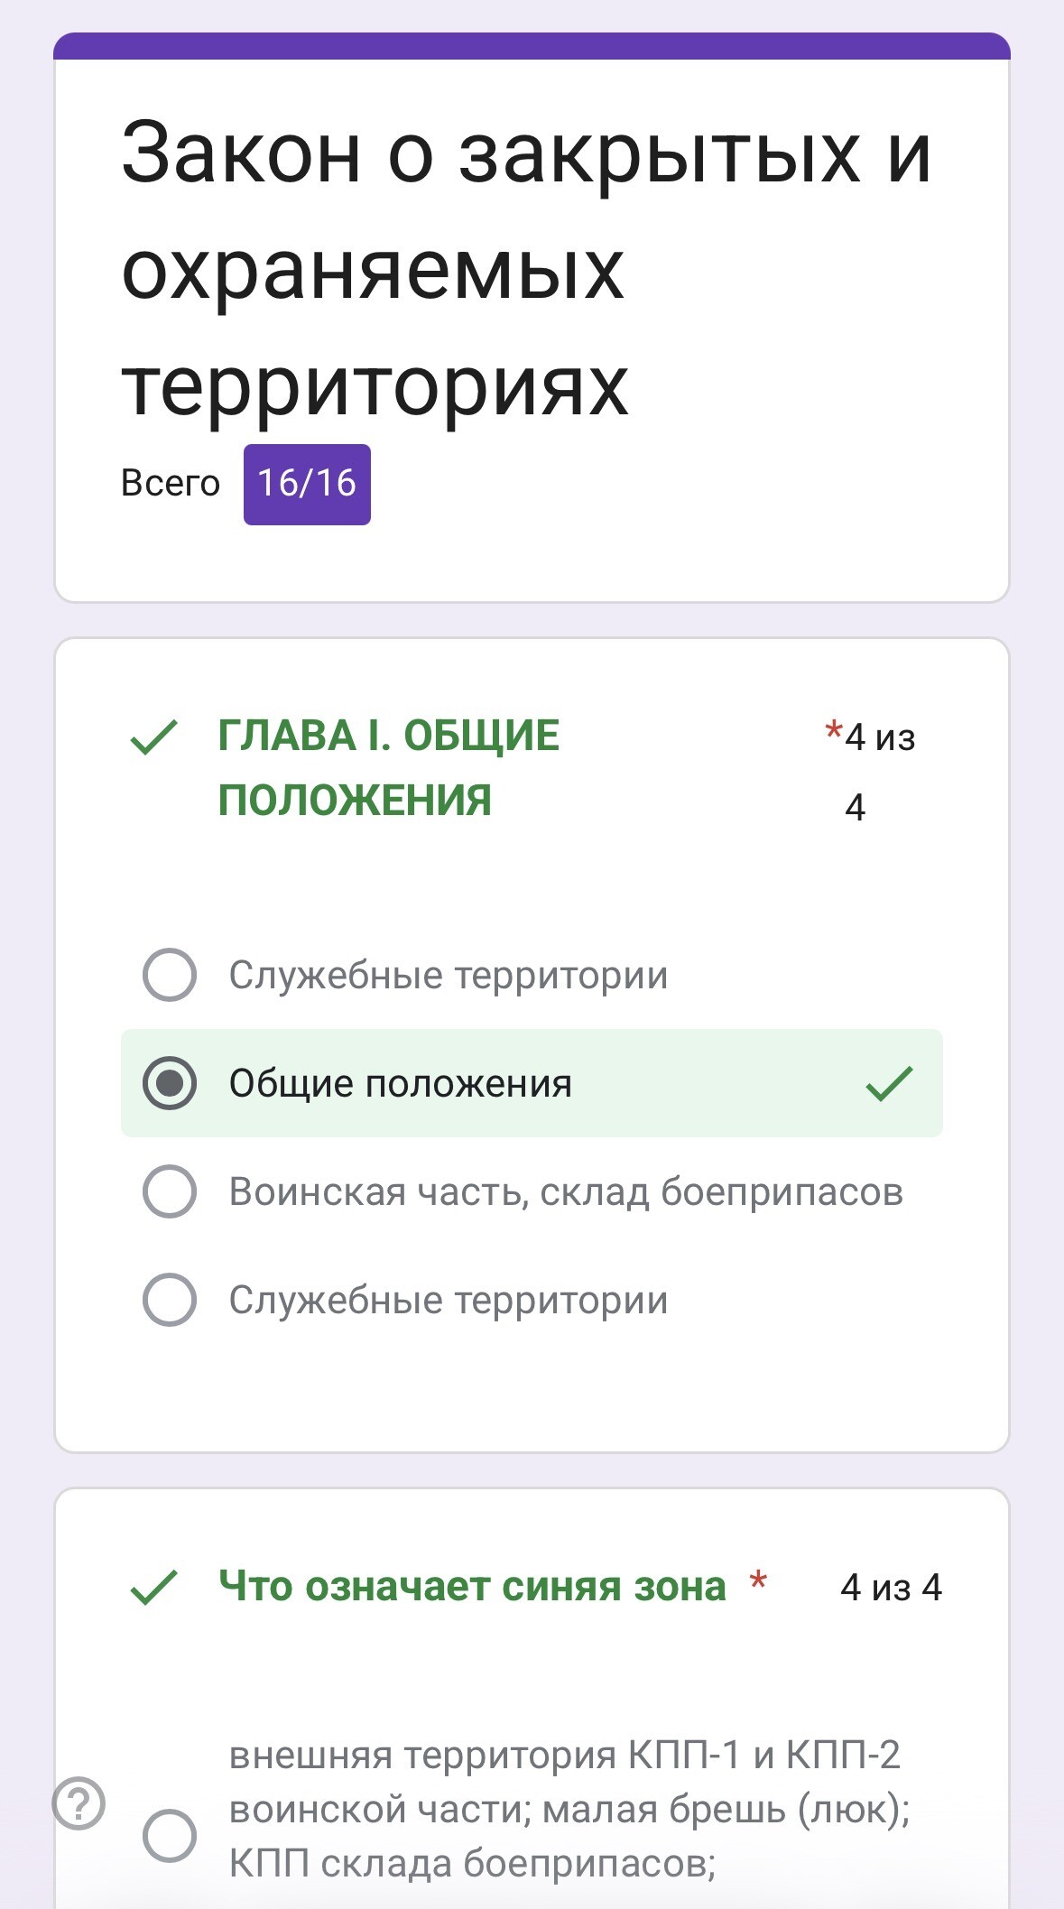
Task: Click "4 из 4" score of синяя зона question
Action: point(891,1588)
